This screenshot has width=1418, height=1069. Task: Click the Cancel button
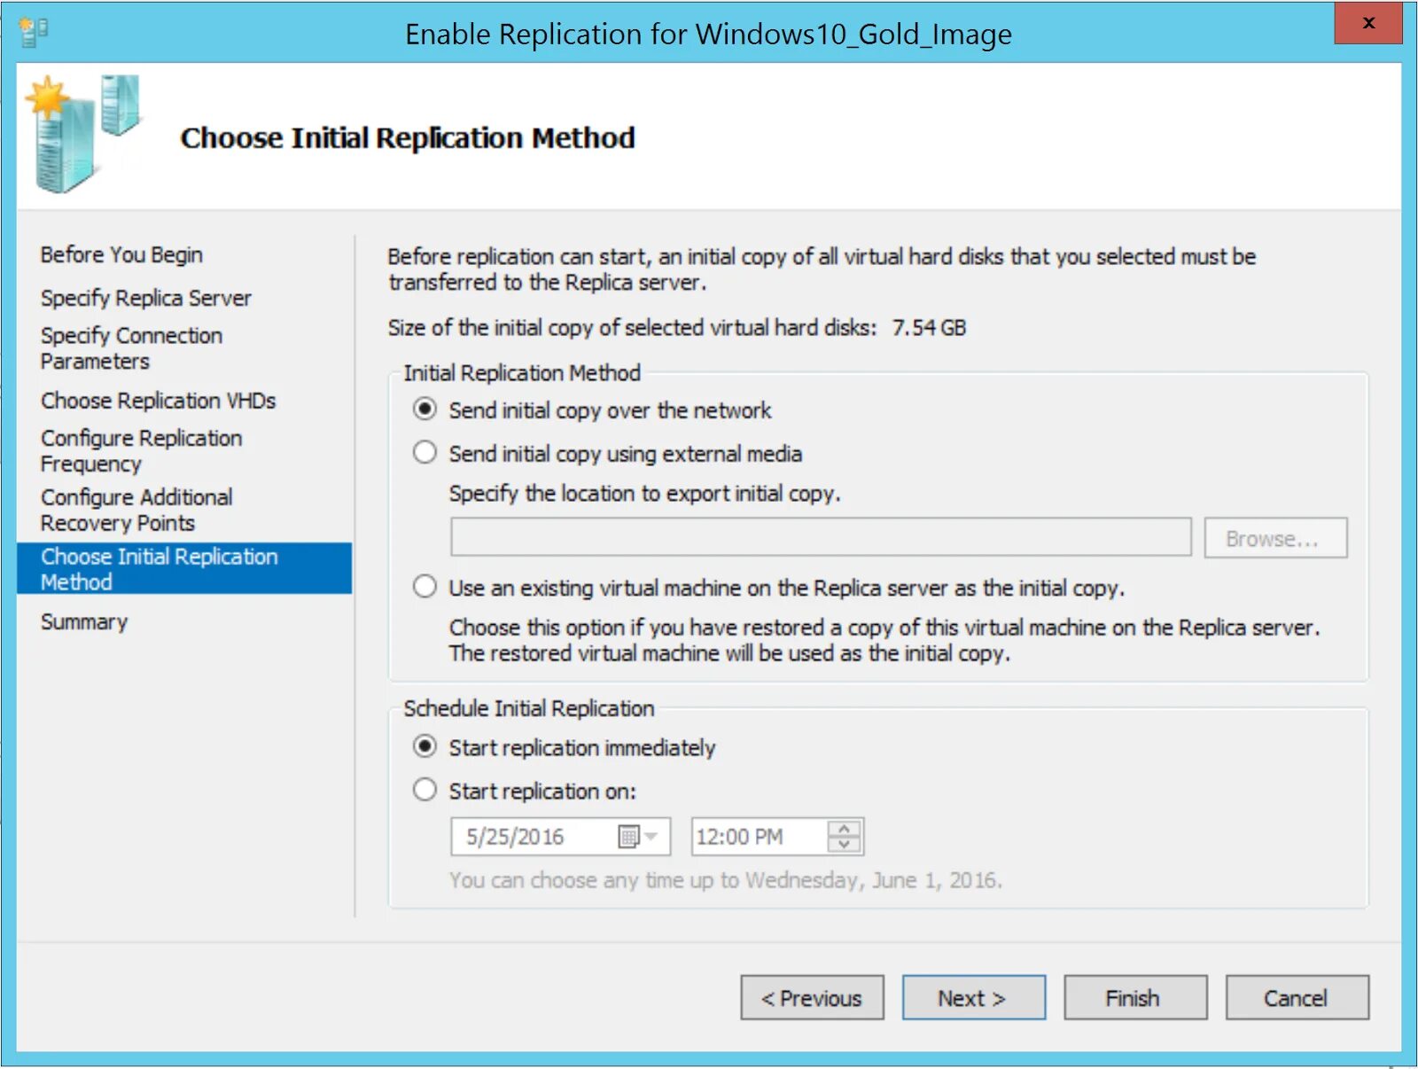coord(1297,998)
